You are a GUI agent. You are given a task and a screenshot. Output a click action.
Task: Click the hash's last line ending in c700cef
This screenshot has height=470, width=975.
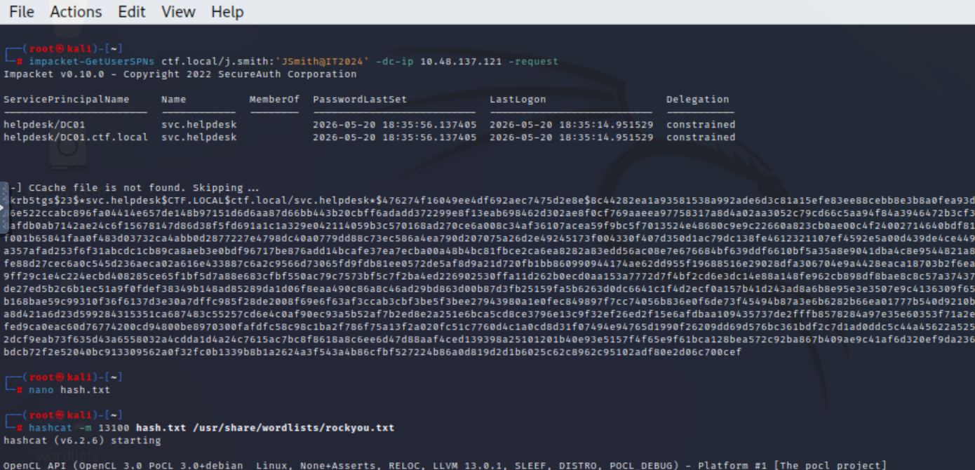point(372,352)
